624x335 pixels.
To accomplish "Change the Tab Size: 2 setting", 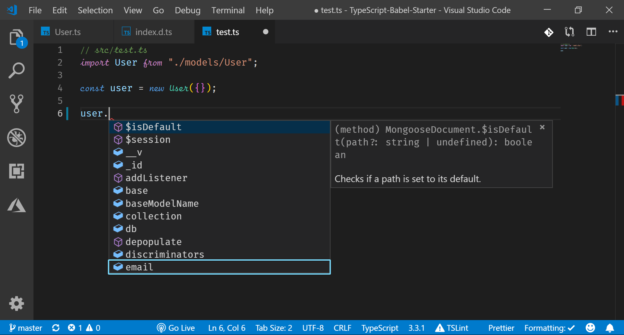I will [x=274, y=328].
